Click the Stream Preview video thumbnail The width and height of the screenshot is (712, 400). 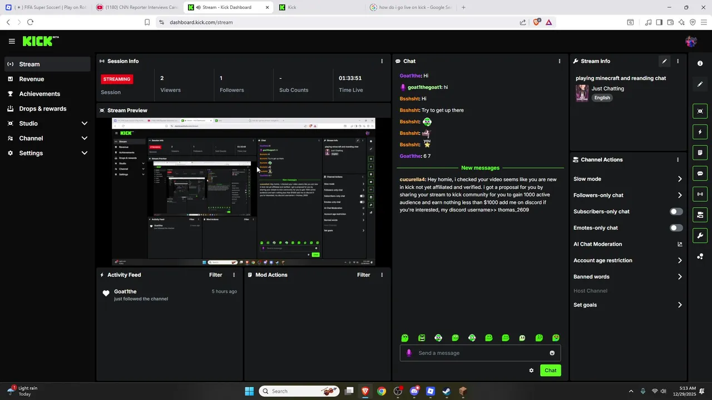pos(244,192)
